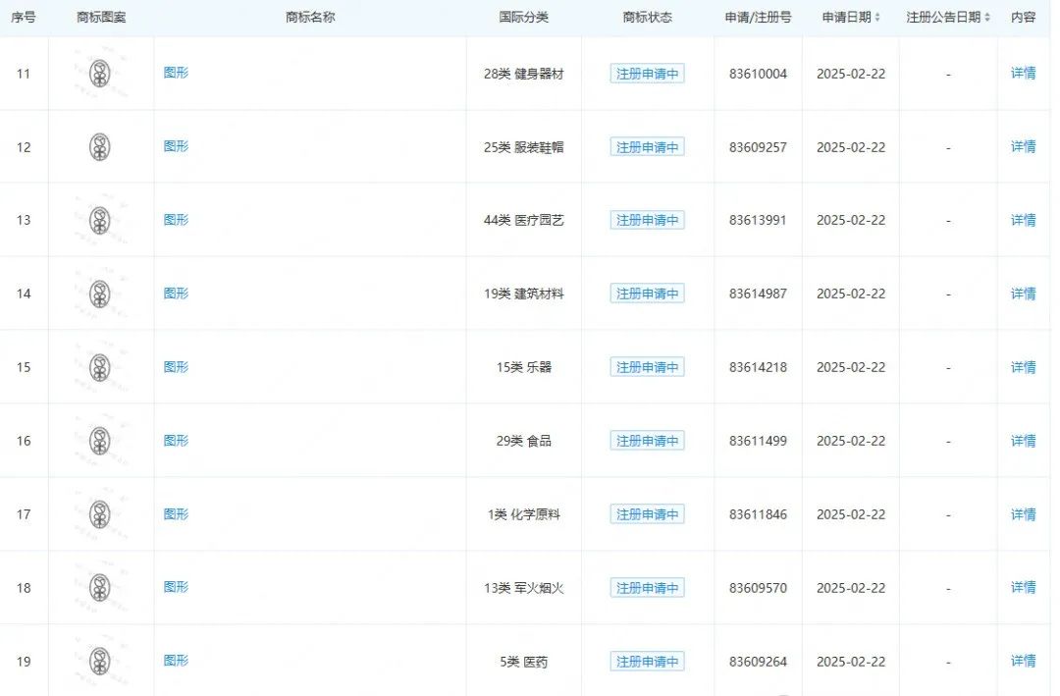Select registration number 83609257
Viewport: 1060px width, 696px height.
pos(758,147)
